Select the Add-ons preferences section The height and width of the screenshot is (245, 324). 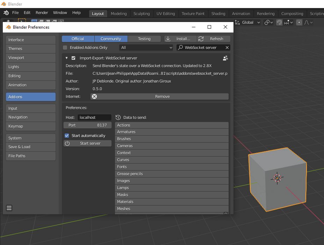coord(31,97)
